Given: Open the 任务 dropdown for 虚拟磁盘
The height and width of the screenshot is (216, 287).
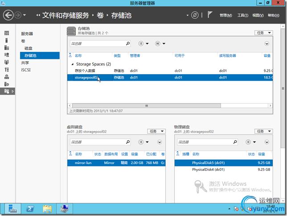Looking at the screenshot, I should point(156,131).
